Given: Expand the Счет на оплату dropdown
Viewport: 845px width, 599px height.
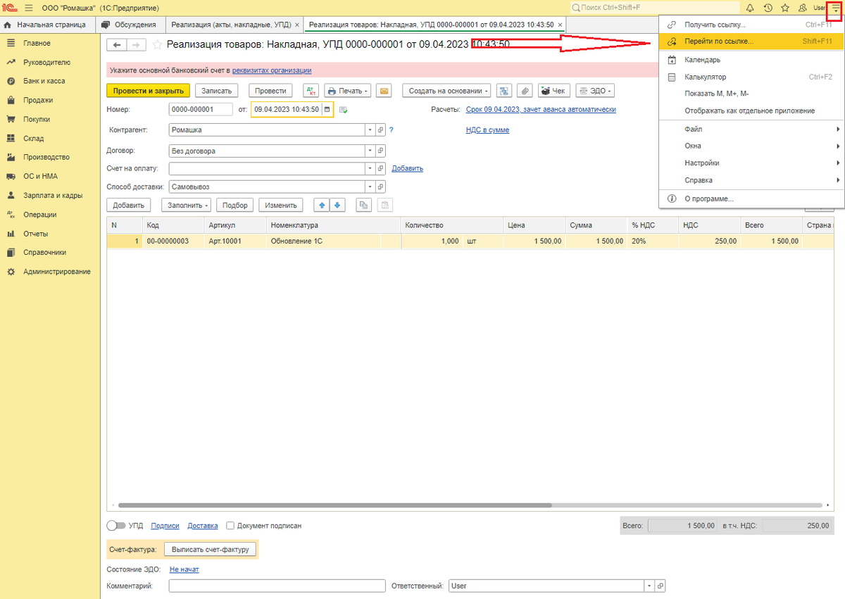Looking at the screenshot, I should (x=370, y=169).
